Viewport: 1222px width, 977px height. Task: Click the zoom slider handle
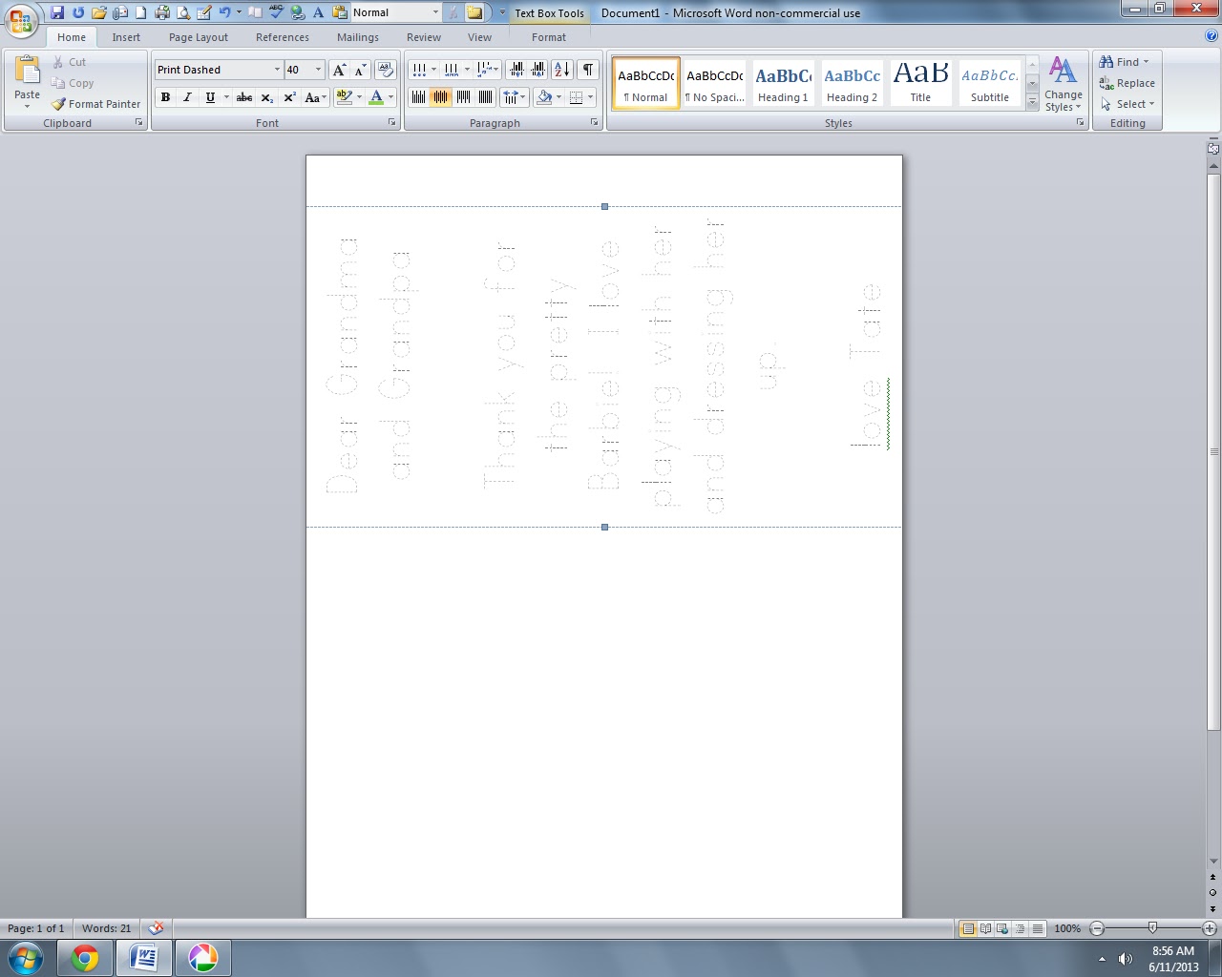click(1152, 928)
